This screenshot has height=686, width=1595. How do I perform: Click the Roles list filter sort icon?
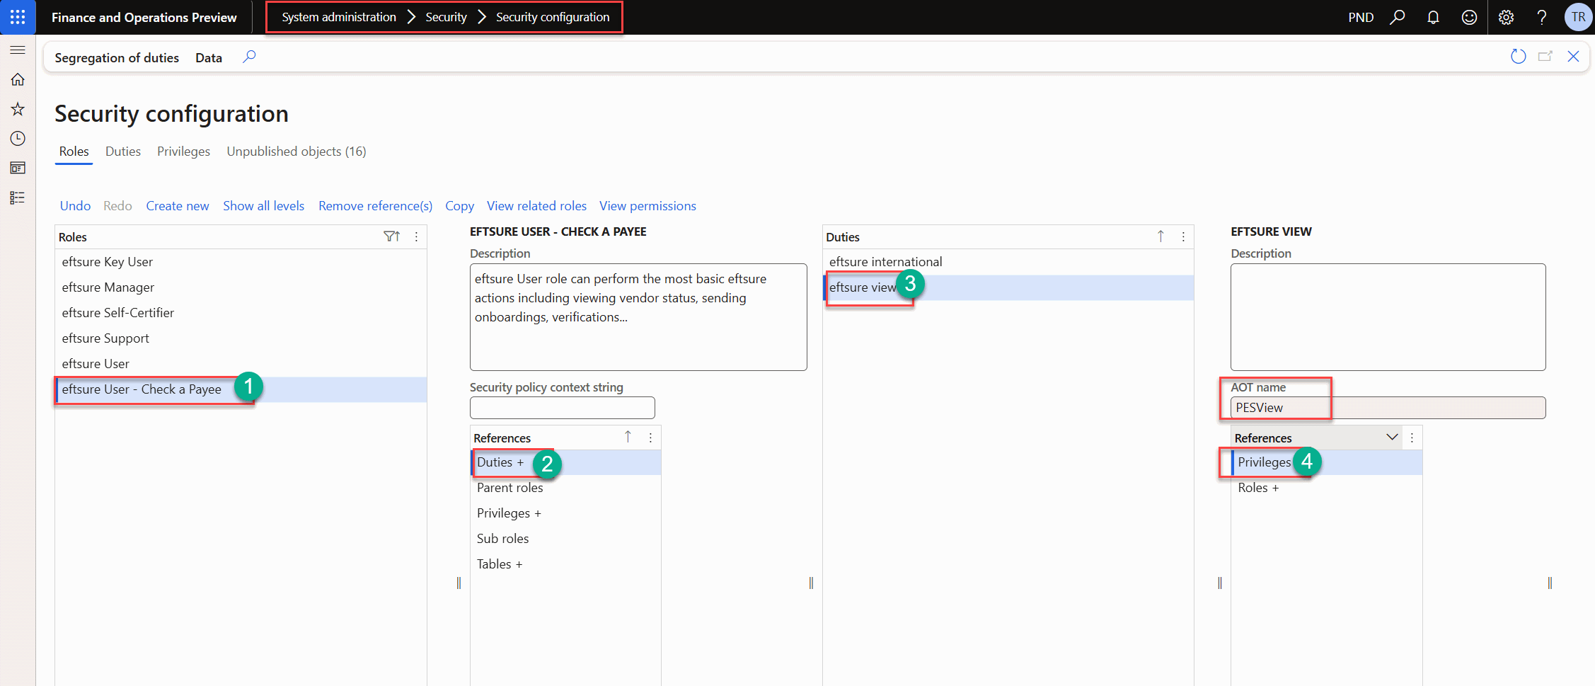[392, 236]
